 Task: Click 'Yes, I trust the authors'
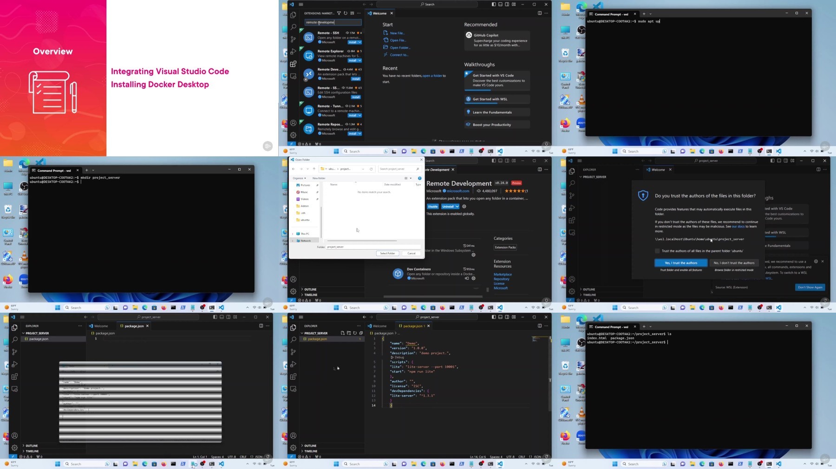click(681, 263)
